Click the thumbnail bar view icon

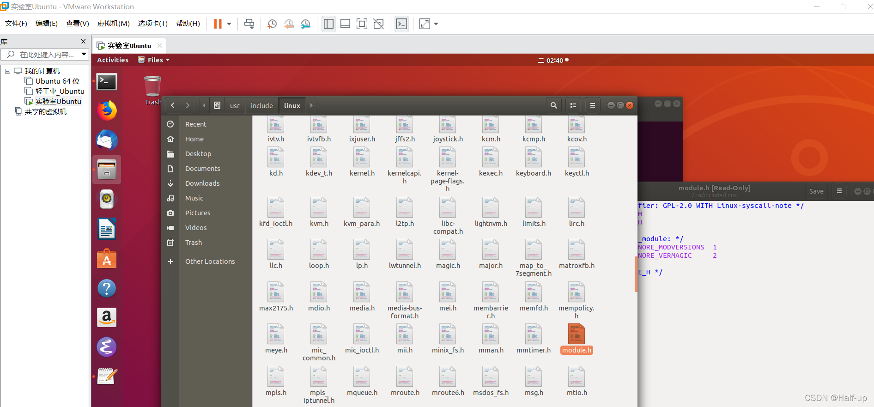pyautogui.click(x=345, y=24)
